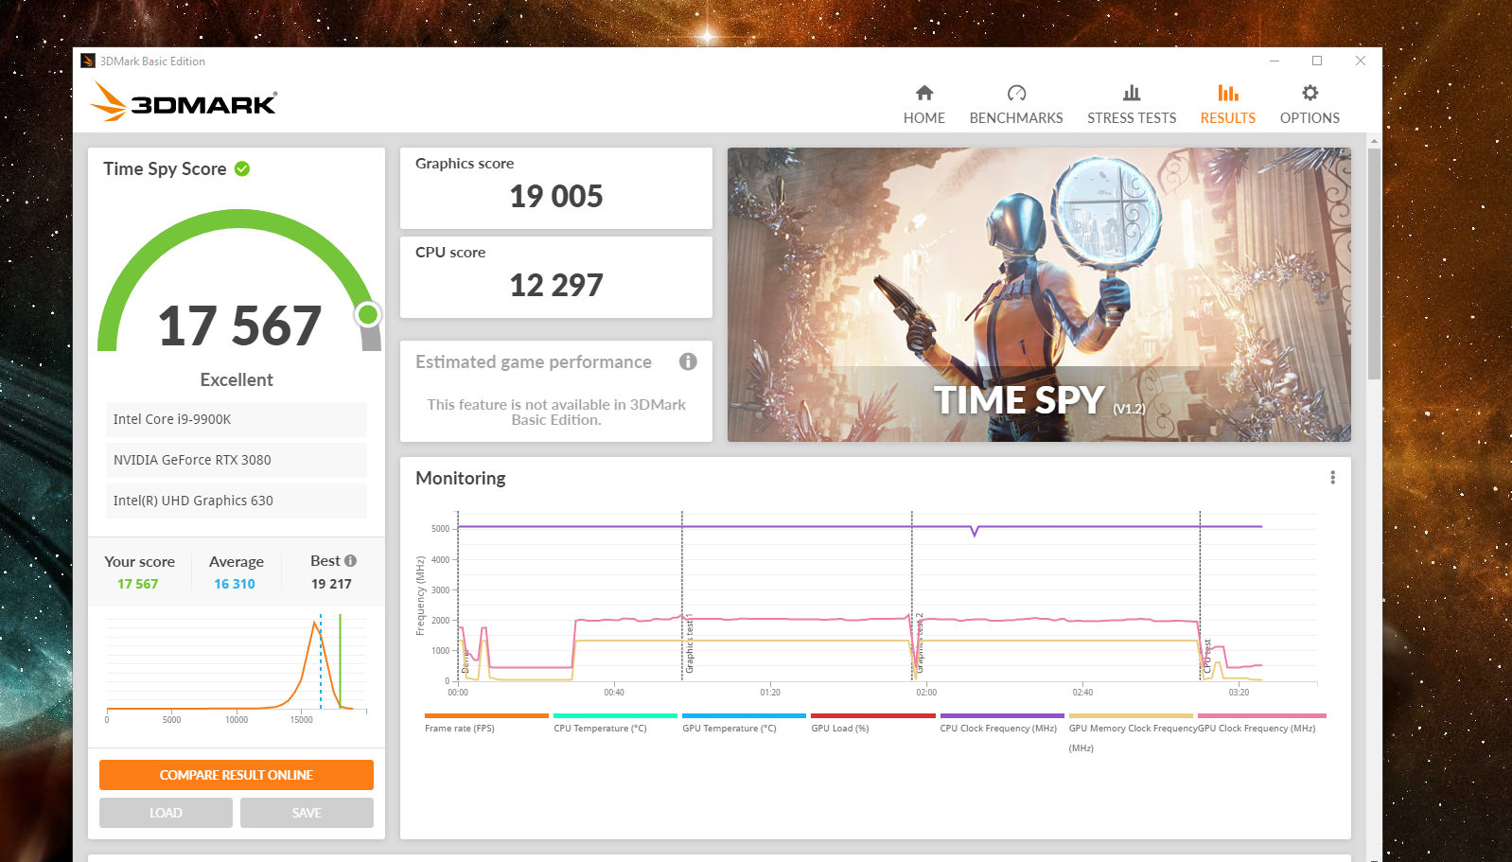The width and height of the screenshot is (1512, 862).
Task: Click the Frame rate (FPS) legend swatch
Action: pyautogui.click(x=486, y=715)
